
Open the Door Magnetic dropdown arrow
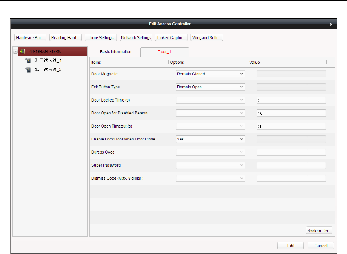pyautogui.click(x=242, y=74)
